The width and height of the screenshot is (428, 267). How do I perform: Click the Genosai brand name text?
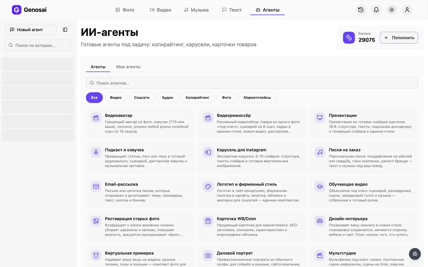[x=35, y=10]
